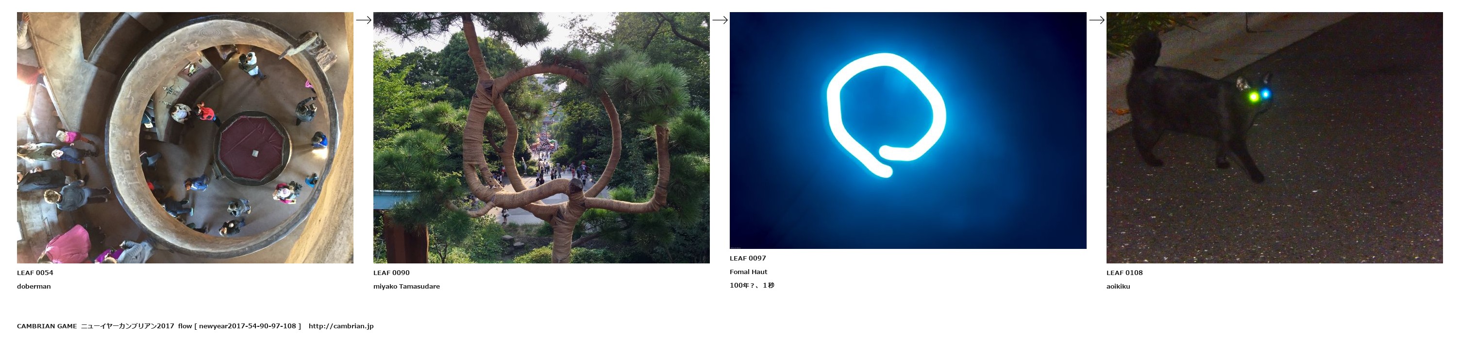Open the http://cambrian.jp link
1460x338 pixels.
[341, 326]
